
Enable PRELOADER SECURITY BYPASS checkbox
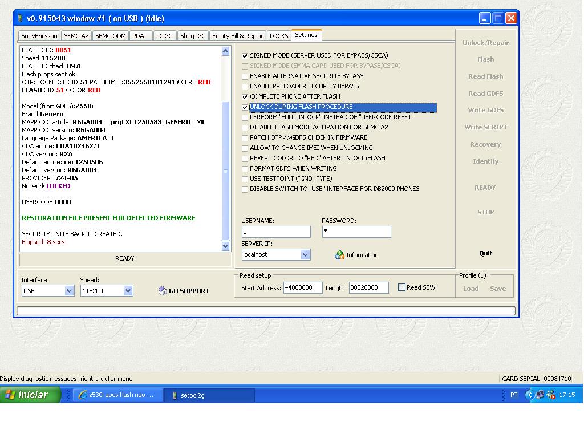pos(245,87)
